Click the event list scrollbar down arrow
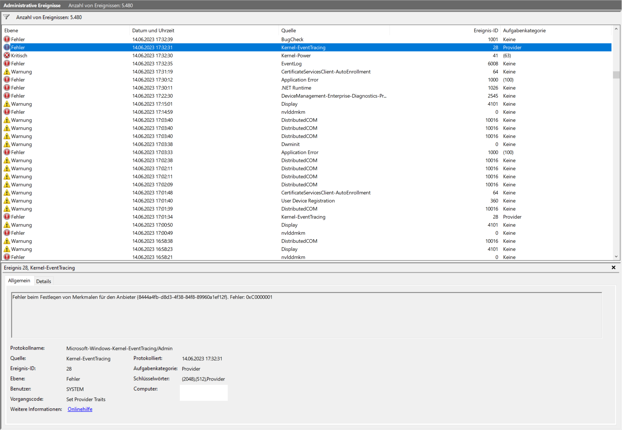This screenshot has width=622, height=430. 616,257
